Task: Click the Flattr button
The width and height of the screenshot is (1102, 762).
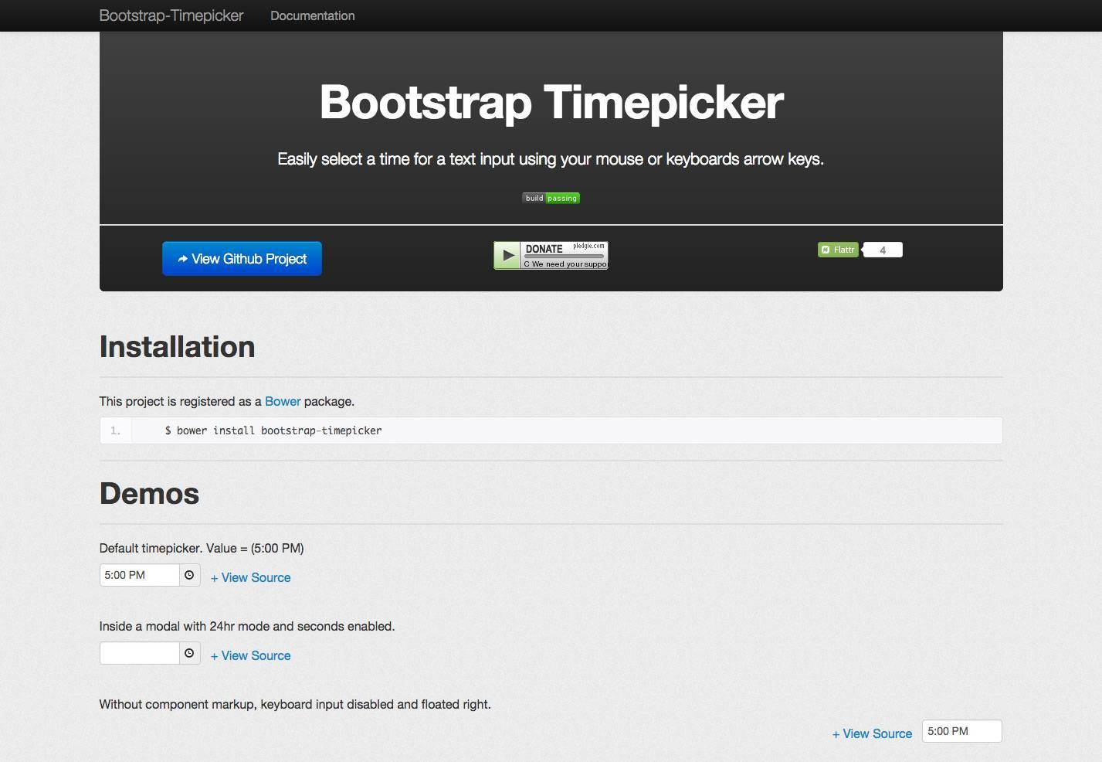Action: pyautogui.click(x=838, y=250)
